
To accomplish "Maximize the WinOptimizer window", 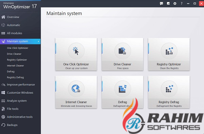I will pos(195,3).
